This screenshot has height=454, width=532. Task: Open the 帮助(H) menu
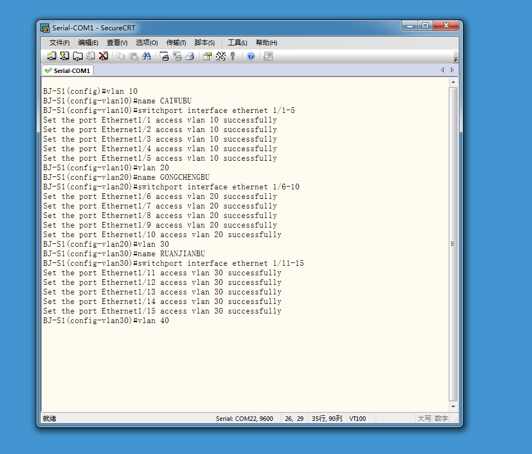[267, 43]
